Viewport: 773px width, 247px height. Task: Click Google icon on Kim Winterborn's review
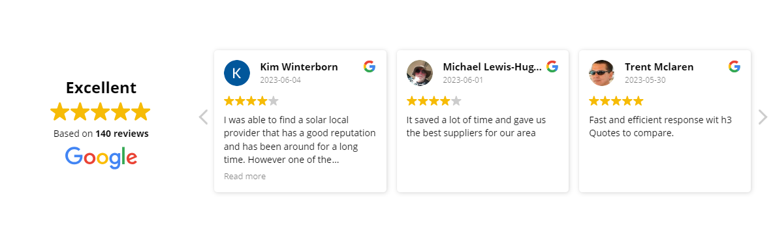point(370,66)
